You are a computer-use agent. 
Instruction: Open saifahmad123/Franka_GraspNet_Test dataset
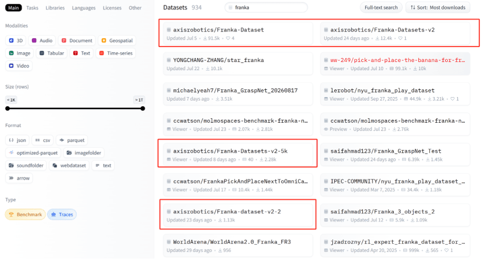pos(395,155)
